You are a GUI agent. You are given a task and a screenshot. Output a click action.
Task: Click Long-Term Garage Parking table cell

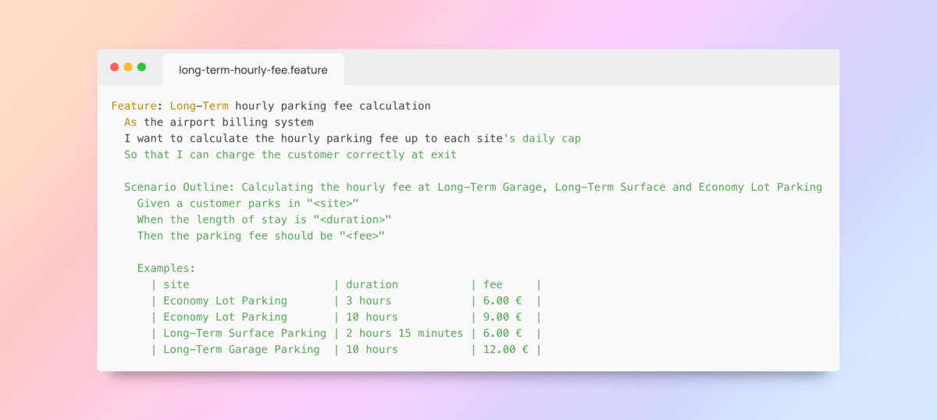click(241, 350)
